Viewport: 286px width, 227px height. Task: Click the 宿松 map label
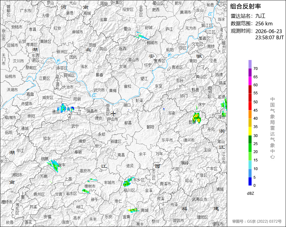(128, 86)
